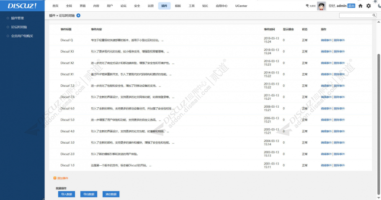Click the "Discuz! 2.0" title cell
381x200 pixels.
[x=67, y=154]
